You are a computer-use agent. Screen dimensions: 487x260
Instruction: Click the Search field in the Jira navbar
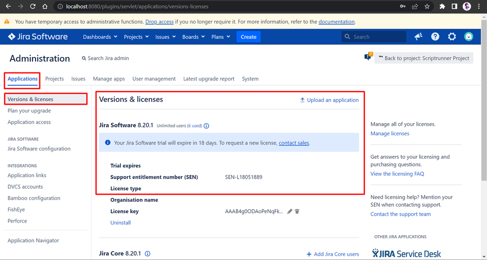374,37
